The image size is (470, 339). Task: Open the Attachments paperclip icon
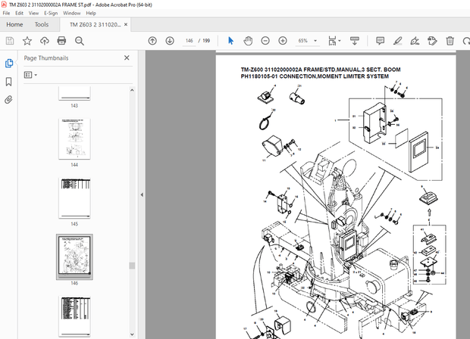coord(8,100)
